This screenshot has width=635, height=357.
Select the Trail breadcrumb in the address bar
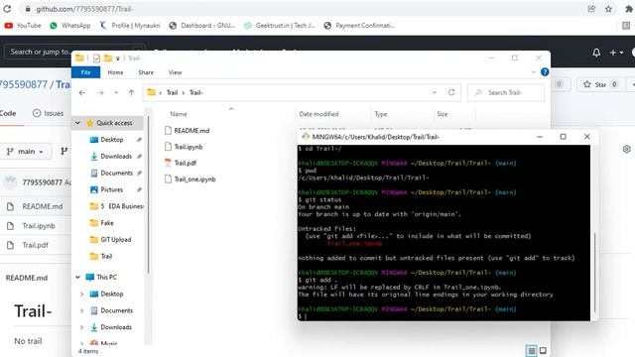172,92
